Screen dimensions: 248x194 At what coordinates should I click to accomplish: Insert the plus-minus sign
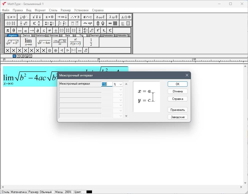pyautogui.click(x=56, y=30)
